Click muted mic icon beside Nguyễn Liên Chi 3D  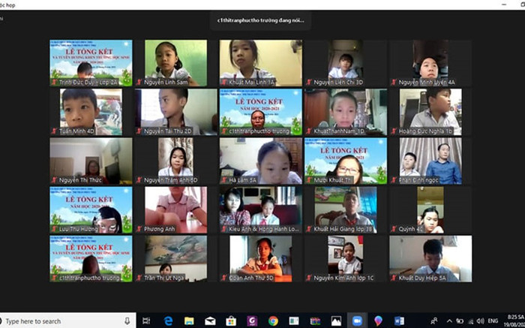coord(309,82)
